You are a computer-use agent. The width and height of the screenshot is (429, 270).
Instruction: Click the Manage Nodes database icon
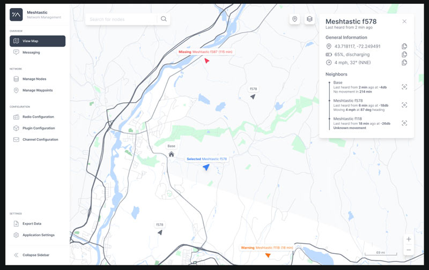[x=16, y=79]
